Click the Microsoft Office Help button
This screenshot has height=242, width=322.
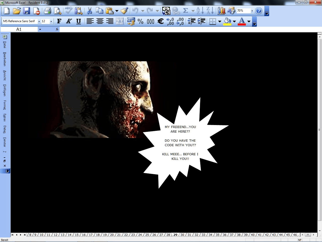tap(259, 11)
